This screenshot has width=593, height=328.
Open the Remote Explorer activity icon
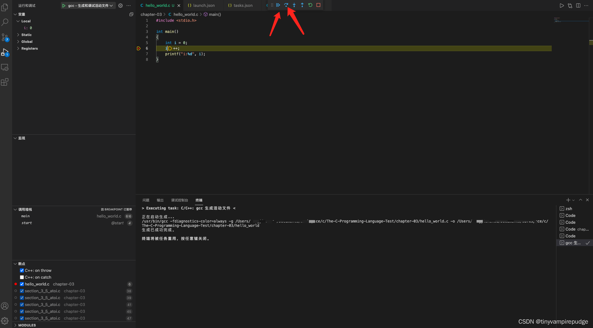tap(5, 67)
